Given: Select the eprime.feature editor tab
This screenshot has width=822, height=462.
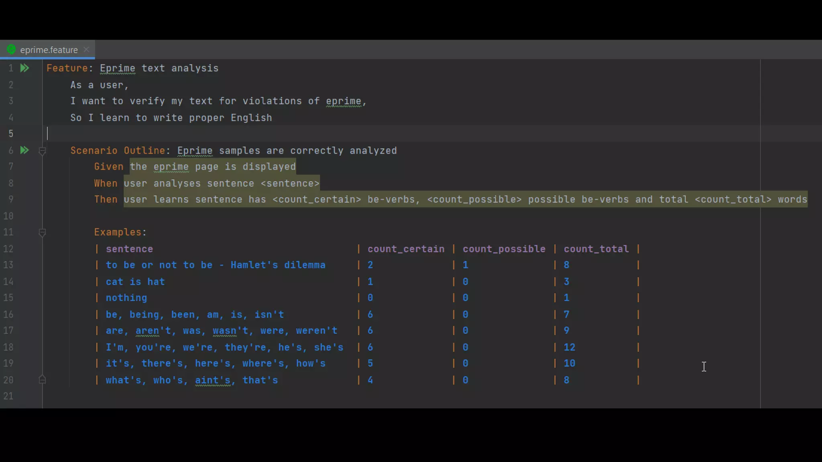Looking at the screenshot, I should point(49,50).
